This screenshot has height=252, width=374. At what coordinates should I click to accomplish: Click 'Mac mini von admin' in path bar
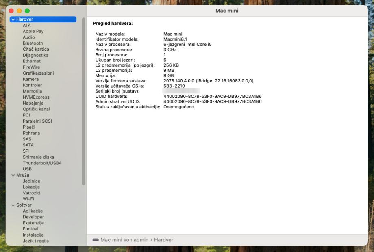124,240
